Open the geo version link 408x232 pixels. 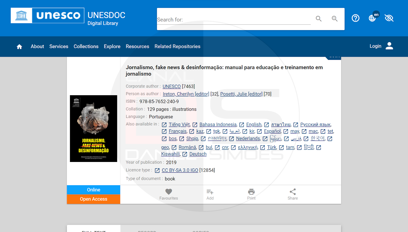coord(165,147)
